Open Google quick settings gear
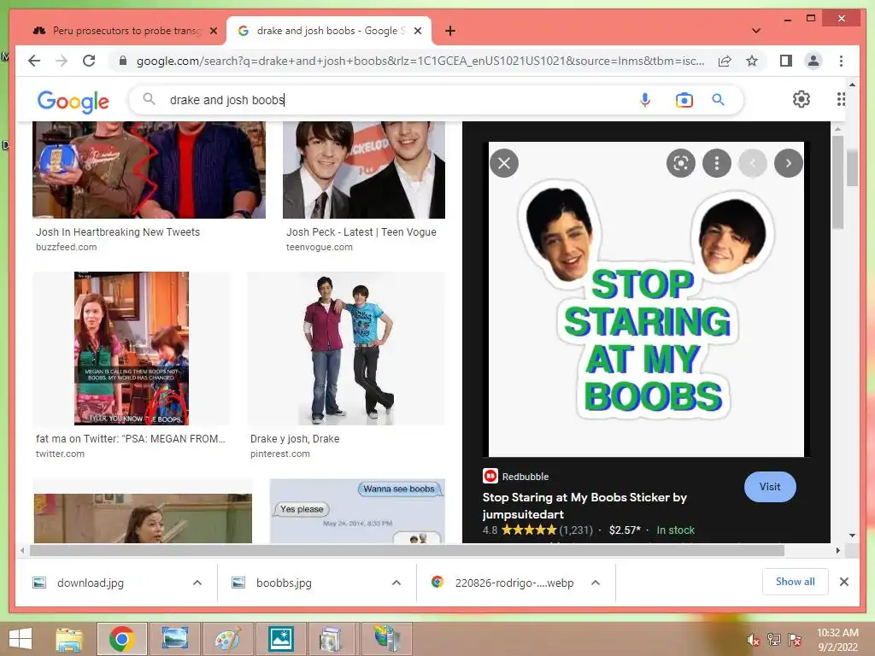The width and height of the screenshot is (875, 656). click(802, 99)
